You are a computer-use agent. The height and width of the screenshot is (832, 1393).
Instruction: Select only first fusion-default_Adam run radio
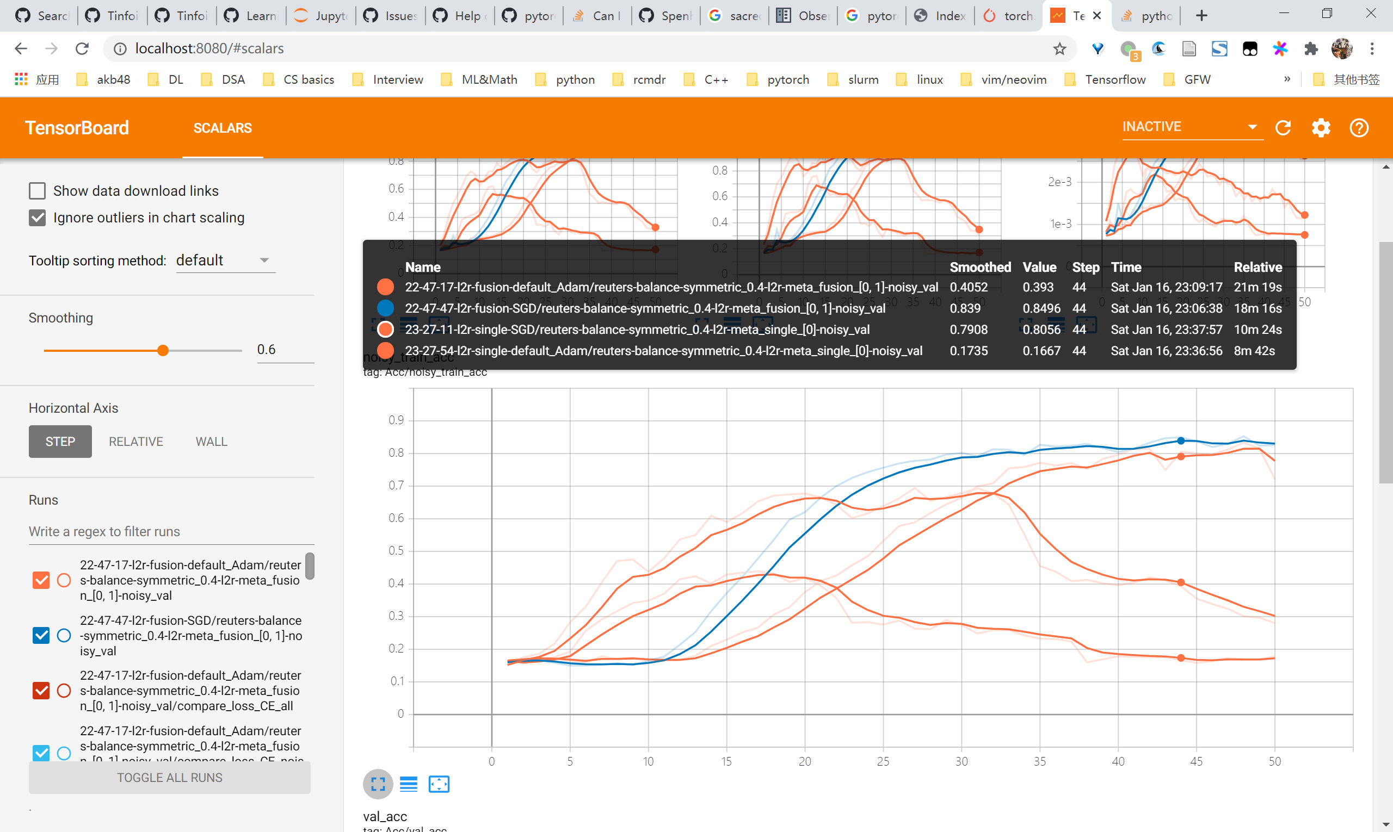coord(64,580)
